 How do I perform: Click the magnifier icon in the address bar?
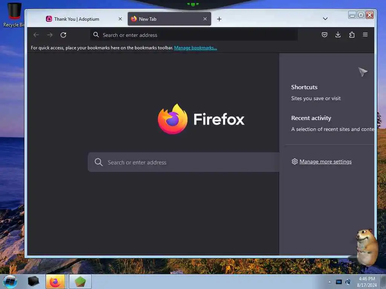coord(96,35)
